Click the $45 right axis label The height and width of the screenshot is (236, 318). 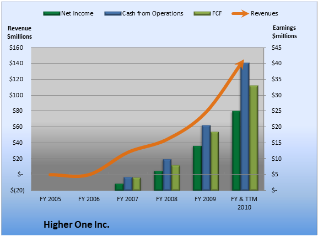(x=277, y=48)
